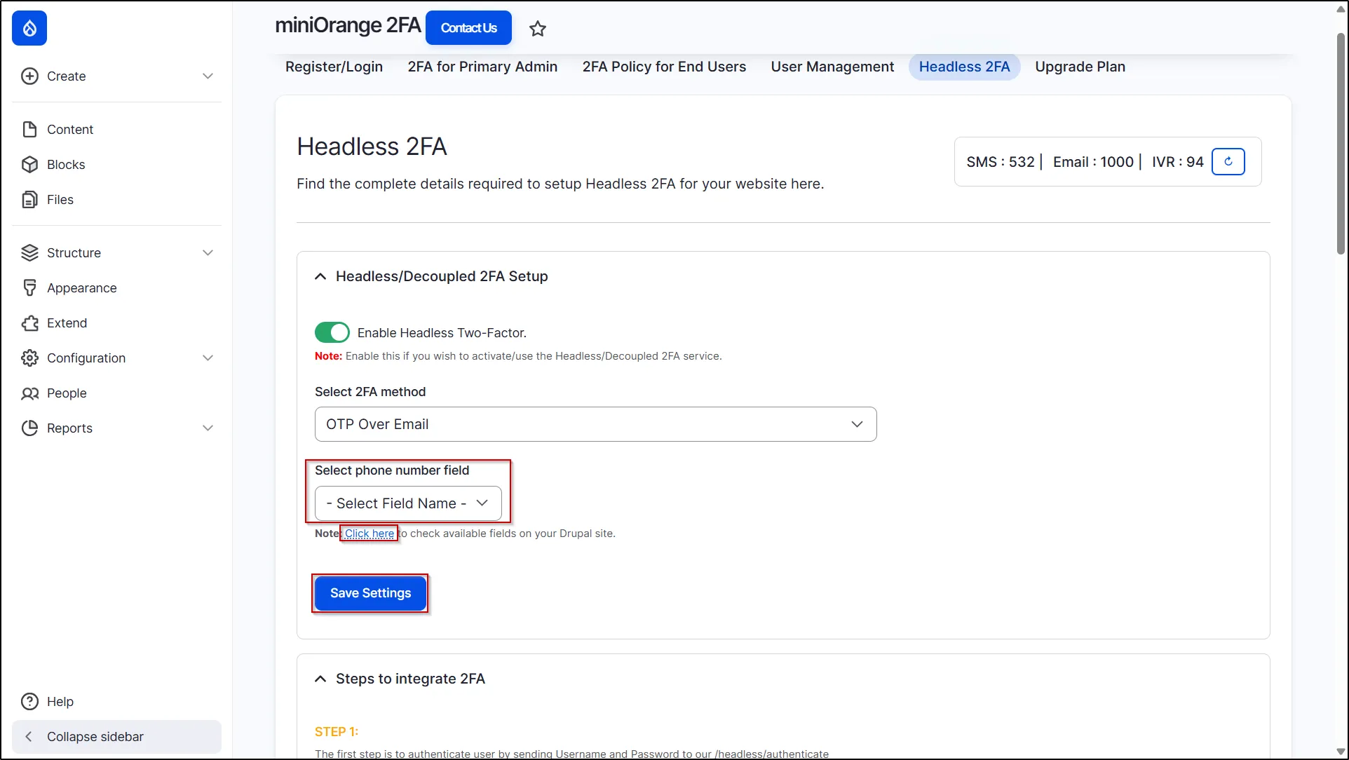Switch to the User Management tab
Screen dimensions: 1349x760
click(832, 67)
